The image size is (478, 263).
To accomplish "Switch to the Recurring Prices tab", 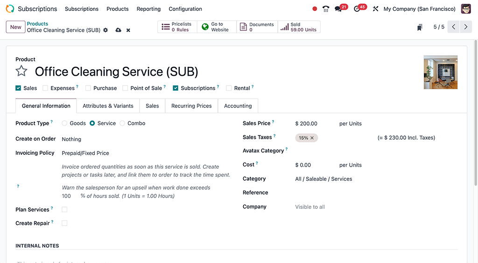I will pyautogui.click(x=191, y=106).
